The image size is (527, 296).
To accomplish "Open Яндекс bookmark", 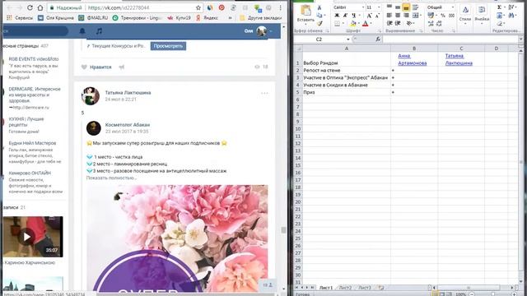I will click(207, 18).
